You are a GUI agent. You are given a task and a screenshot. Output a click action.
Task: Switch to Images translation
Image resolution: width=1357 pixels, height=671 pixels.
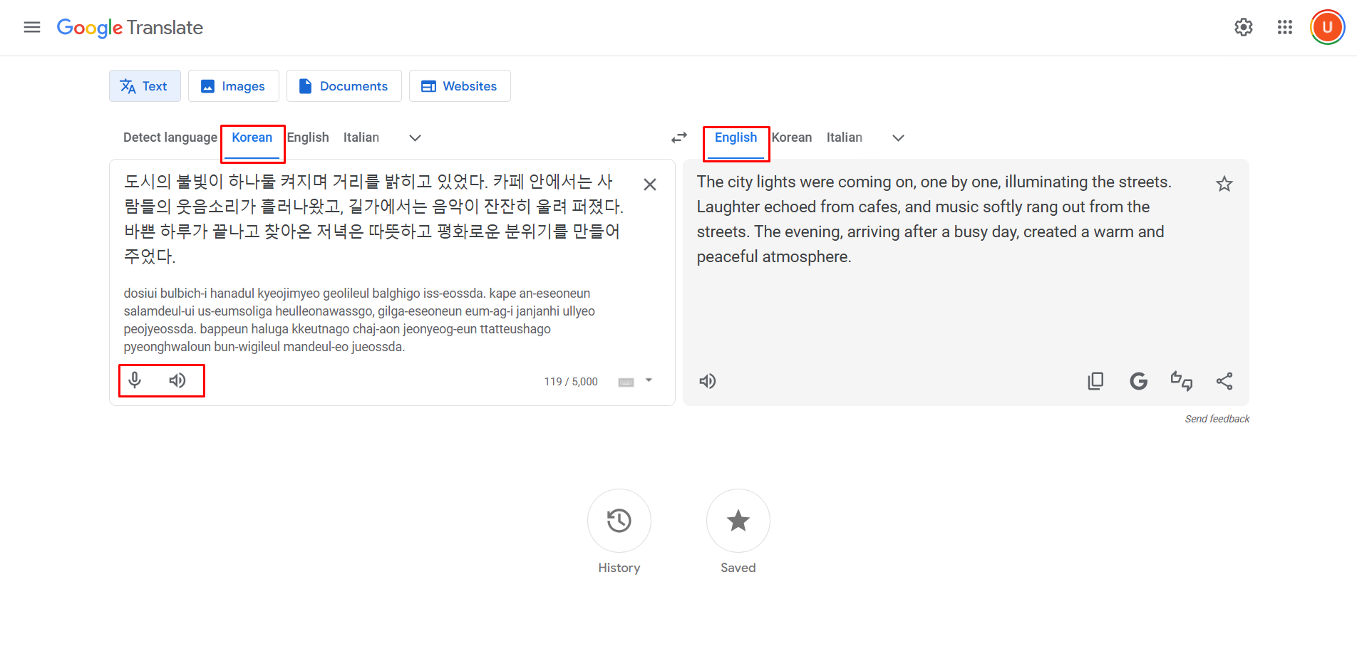234,86
